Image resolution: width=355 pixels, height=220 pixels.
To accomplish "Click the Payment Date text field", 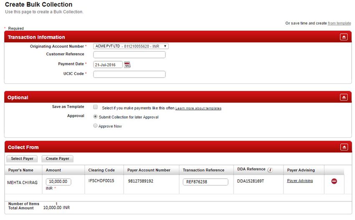I will coord(108,65).
